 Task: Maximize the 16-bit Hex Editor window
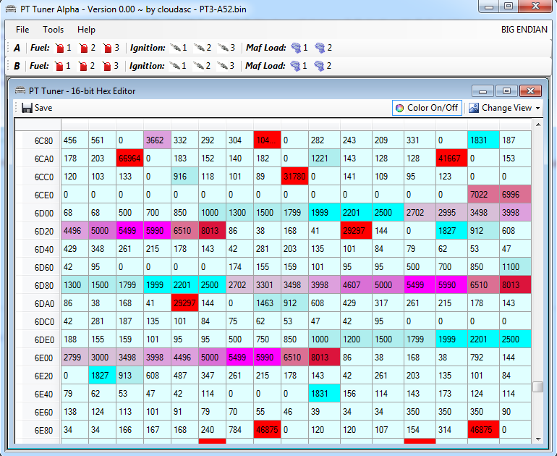[x=506, y=90]
